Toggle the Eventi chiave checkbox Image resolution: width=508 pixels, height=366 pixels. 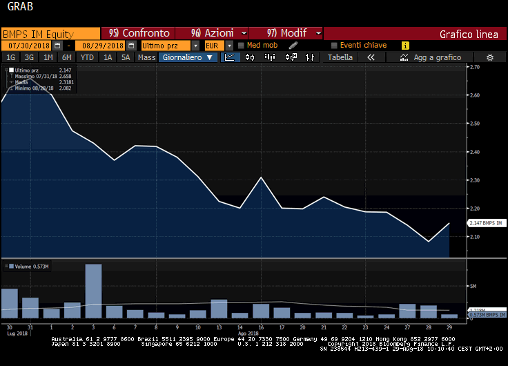click(334, 46)
